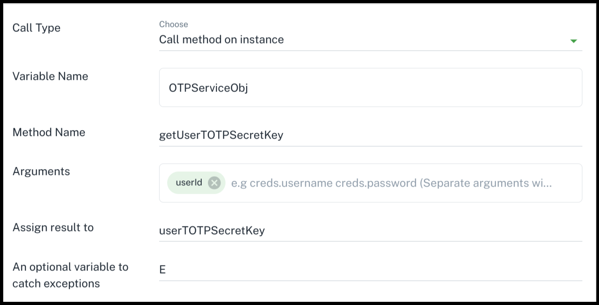
Task: Click the blank space after userTOTPSecretKey text
Action: tap(423, 231)
